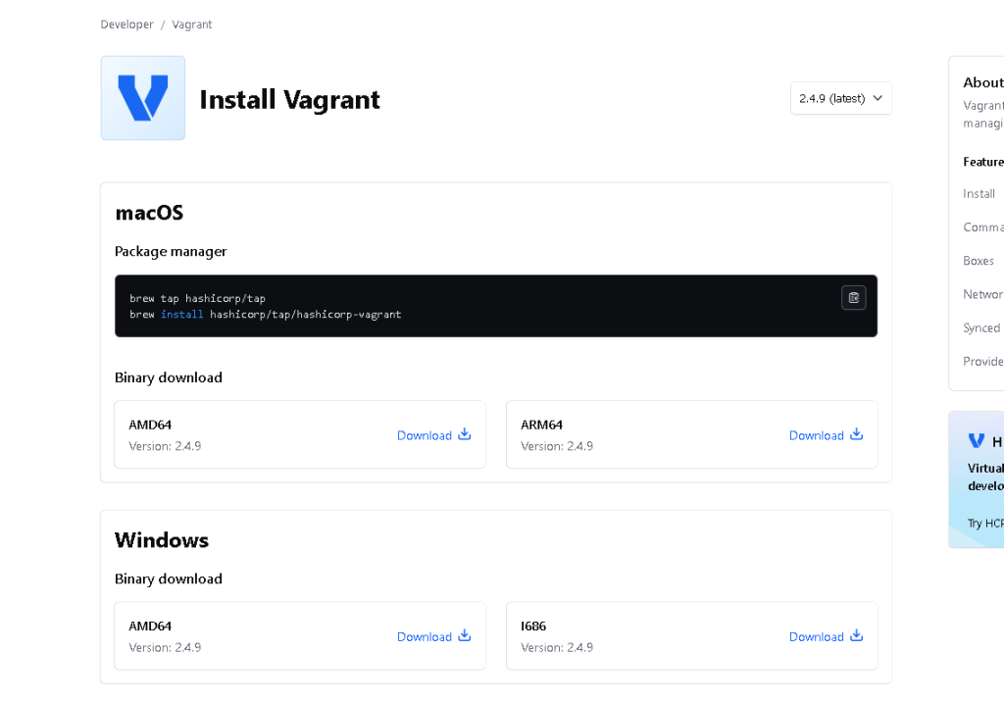
Task: Navigate to Boxes in the sidebar
Action: coord(979,261)
